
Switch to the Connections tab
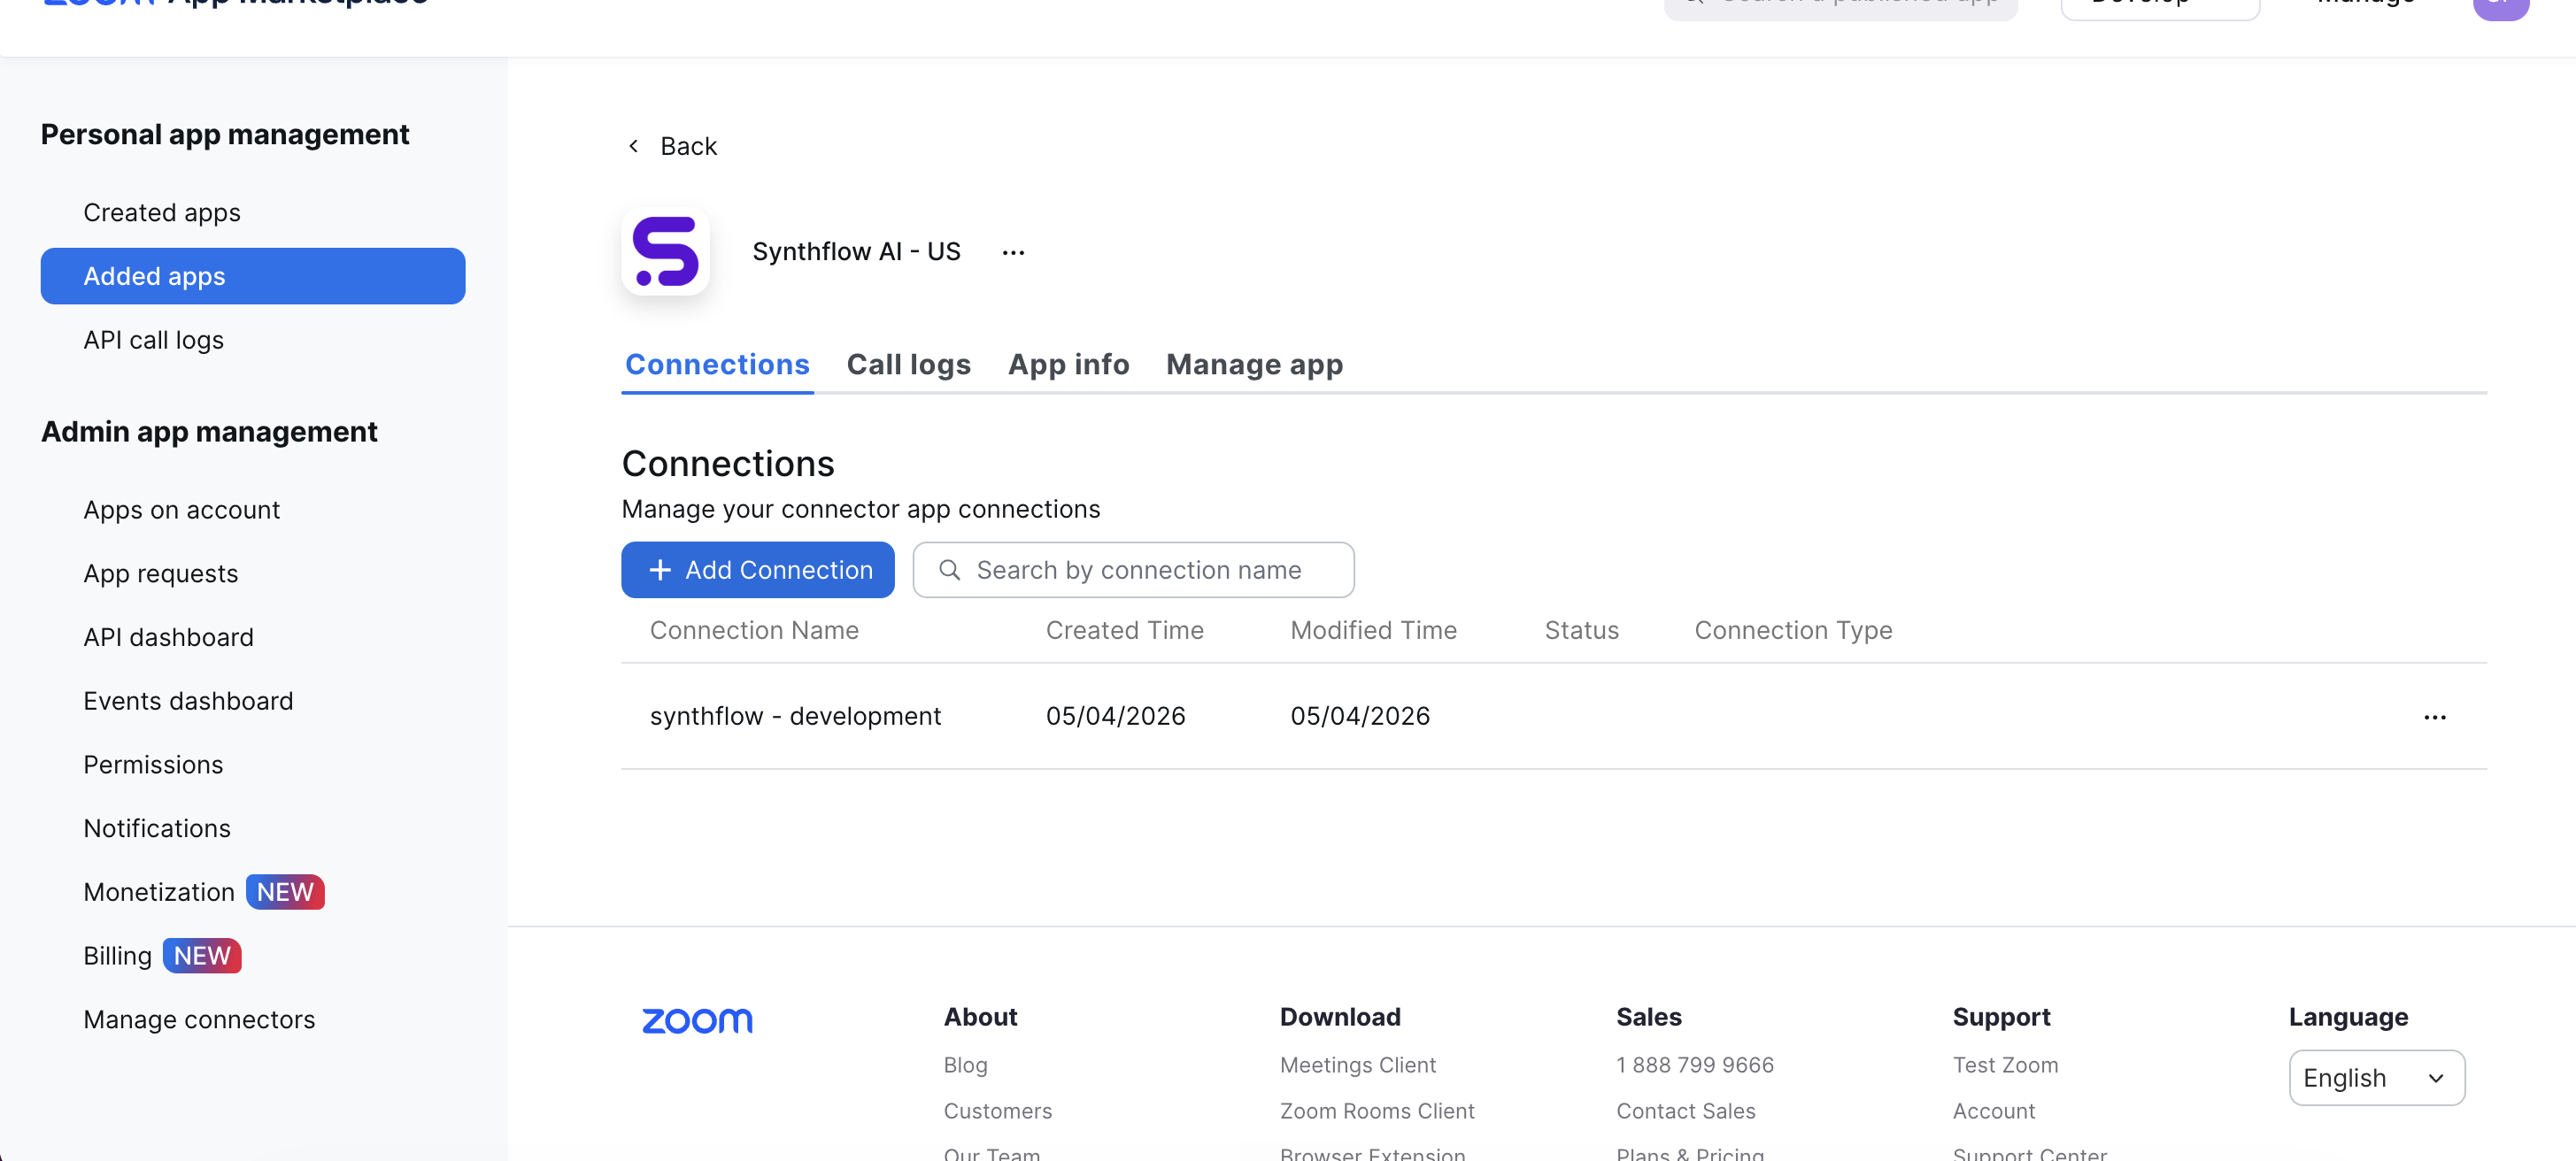click(x=717, y=364)
